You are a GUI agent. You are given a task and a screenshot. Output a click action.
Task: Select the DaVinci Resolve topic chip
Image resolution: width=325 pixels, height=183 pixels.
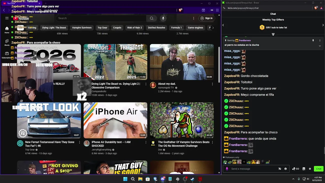(156, 28)
